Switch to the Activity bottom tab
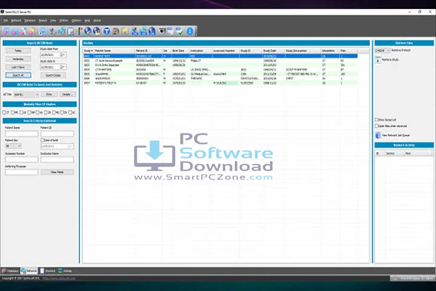 tap(65, 270)
